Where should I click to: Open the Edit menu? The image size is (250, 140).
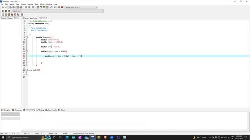pos(6,4)
